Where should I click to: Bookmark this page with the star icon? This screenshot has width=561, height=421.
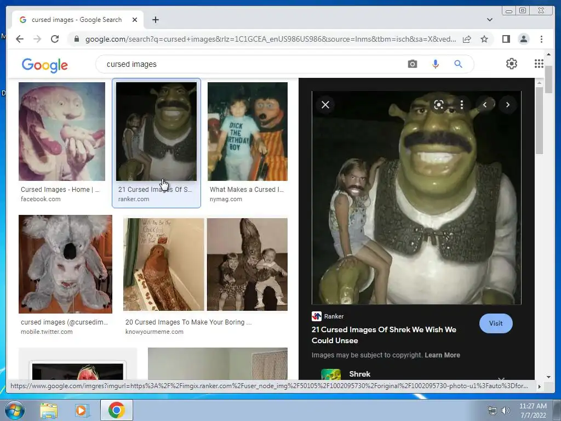point(484,39)
